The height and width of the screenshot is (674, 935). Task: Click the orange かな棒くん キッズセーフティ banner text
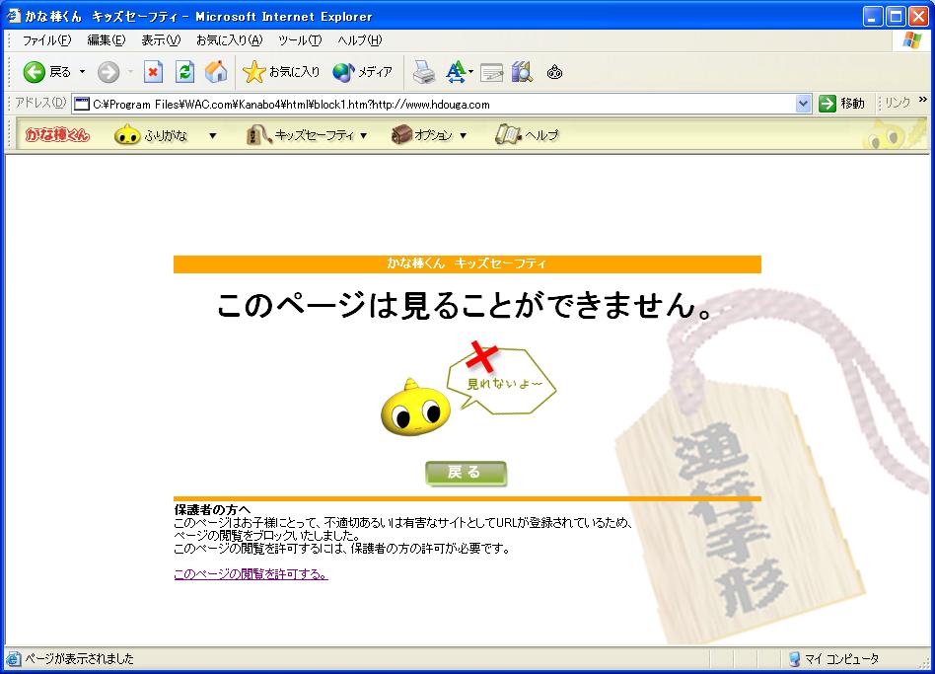pyautogui.click(x=467, y=263)
